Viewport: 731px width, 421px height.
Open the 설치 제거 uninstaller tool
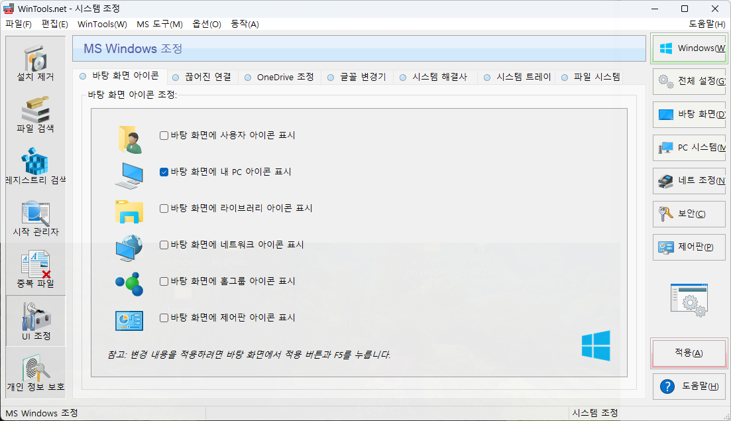click(35, 64)
